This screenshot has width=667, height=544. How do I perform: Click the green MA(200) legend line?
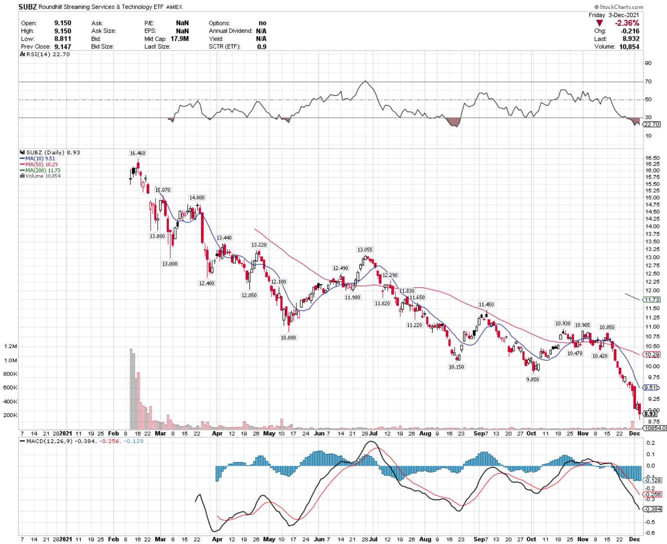[x=22, y=170]
